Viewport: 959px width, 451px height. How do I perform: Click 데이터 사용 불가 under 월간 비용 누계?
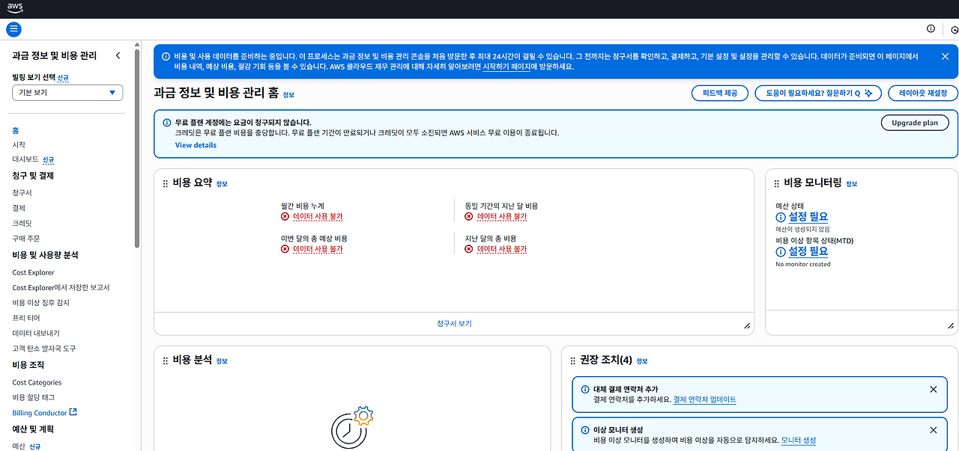(318, 217)
